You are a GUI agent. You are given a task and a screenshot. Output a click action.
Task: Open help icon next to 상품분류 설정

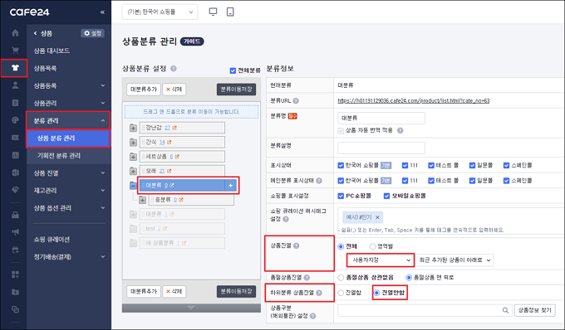pyautogui.click(x=174, y=69)
